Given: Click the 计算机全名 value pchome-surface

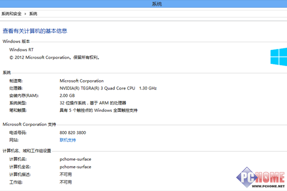Looking at the screenshot, I should pyautogui.click(x=76, y=167).
